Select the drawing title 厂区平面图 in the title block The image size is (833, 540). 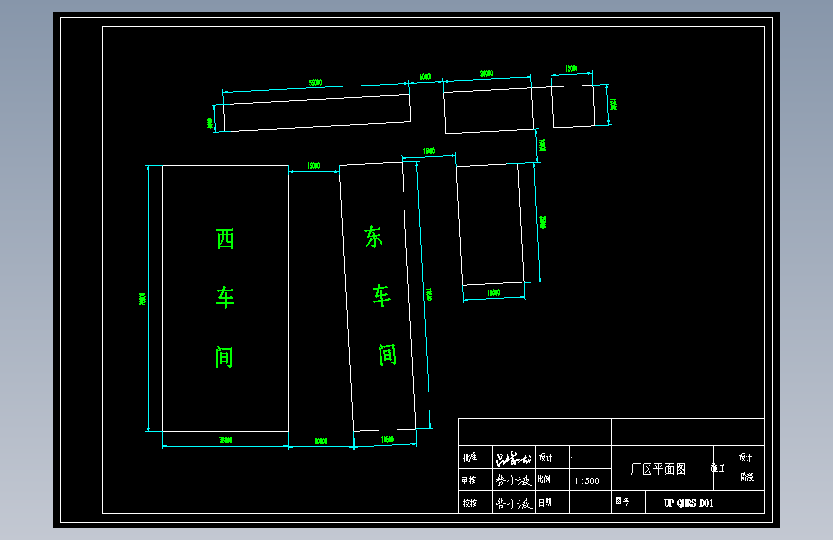(658, 469)
